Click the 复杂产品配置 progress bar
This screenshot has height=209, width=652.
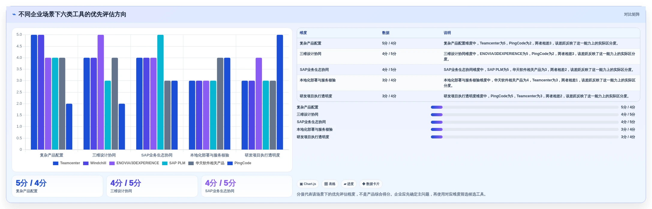coord(524,107)
